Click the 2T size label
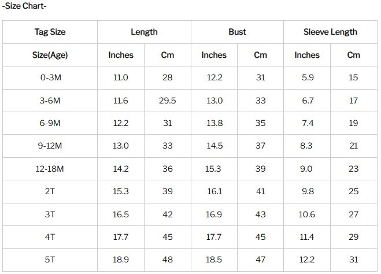 coord(50,191)
